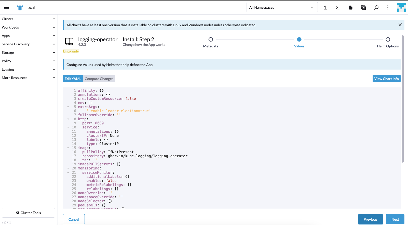Viewport: 408px width, 225px height.
Task: Click the page vertical scrollbar
Action: pos(403,99)
